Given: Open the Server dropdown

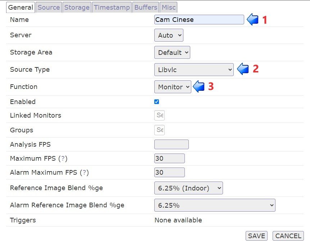Looking at the screenshot, I should tap(168, 35).
